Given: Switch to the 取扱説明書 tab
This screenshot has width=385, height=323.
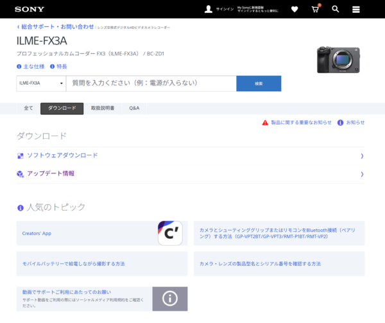Looking at the screenshot, I should click(103, 109).
